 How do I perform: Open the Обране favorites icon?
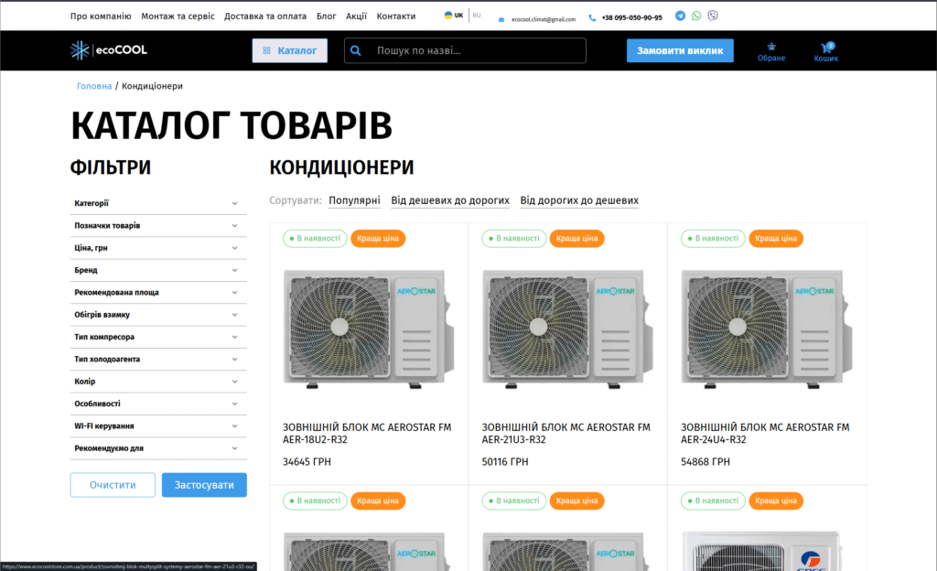click(x=771, y=52)
